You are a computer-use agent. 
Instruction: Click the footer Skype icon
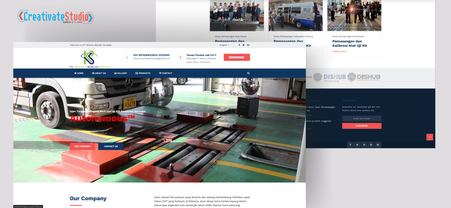tap(378, 145)
